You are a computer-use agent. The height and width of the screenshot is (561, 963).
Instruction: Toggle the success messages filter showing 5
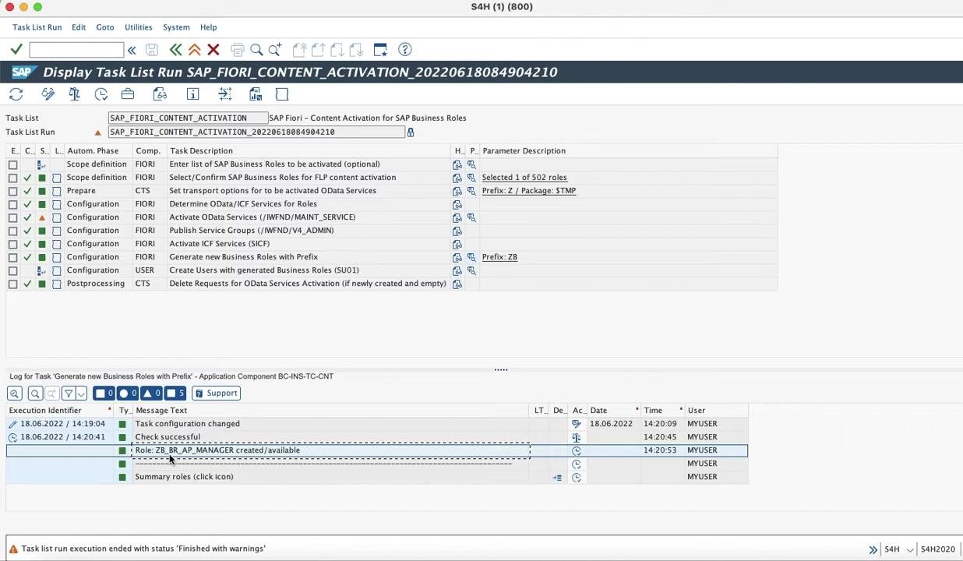175,393
